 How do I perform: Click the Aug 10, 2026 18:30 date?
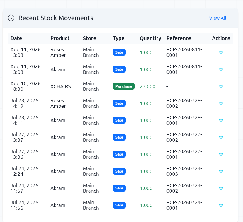pos(26,86)
